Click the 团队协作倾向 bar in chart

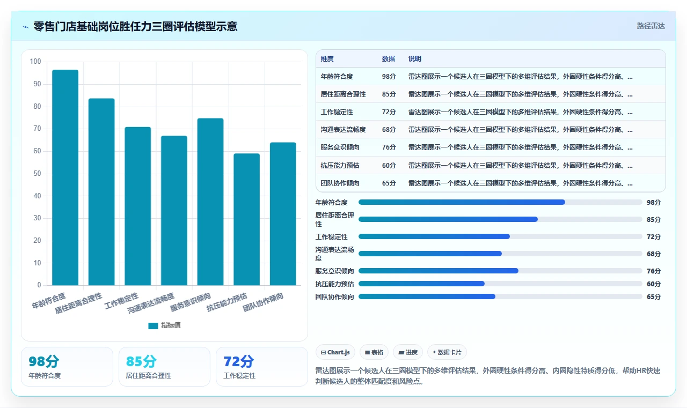click(x=283, y=214)
